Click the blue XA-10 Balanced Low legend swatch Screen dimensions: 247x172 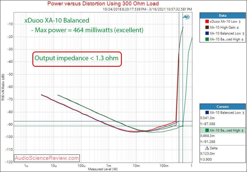[207, 33]
